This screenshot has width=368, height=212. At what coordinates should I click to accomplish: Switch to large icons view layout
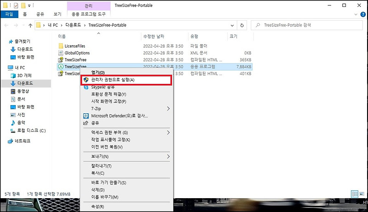[x=362, y=194]
